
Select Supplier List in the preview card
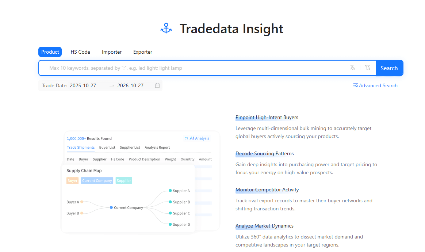click(130, 147)
